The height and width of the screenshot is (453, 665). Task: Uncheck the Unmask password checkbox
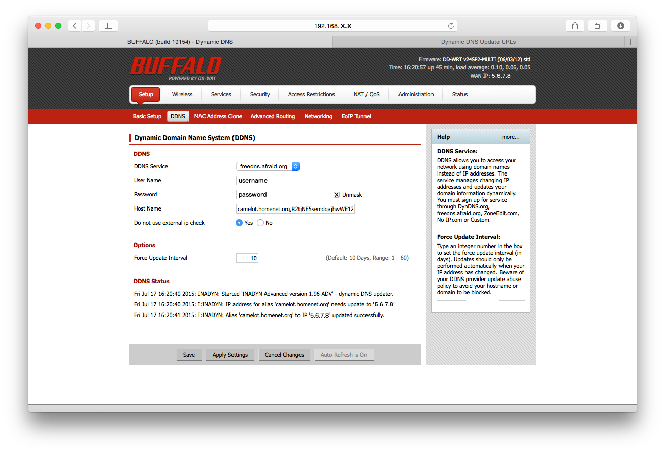coord(336,194)
